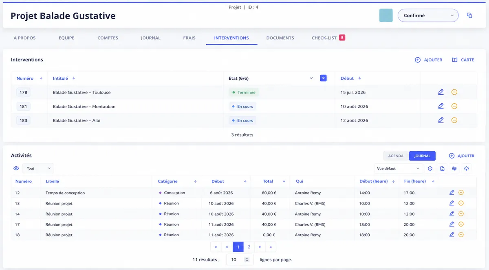Remove intervention 183 Albi via minus icon

[x=454, y=120]
